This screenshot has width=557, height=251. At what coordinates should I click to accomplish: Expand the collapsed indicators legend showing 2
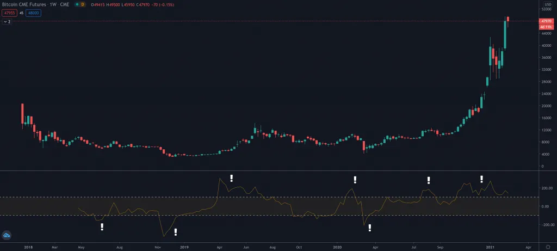[x=7, y=22]
